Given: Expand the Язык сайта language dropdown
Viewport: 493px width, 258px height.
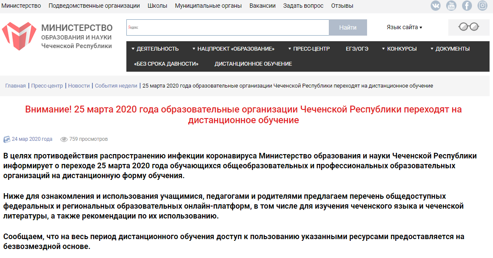Looking at the screenshot, I should click(x=404, y=27).
